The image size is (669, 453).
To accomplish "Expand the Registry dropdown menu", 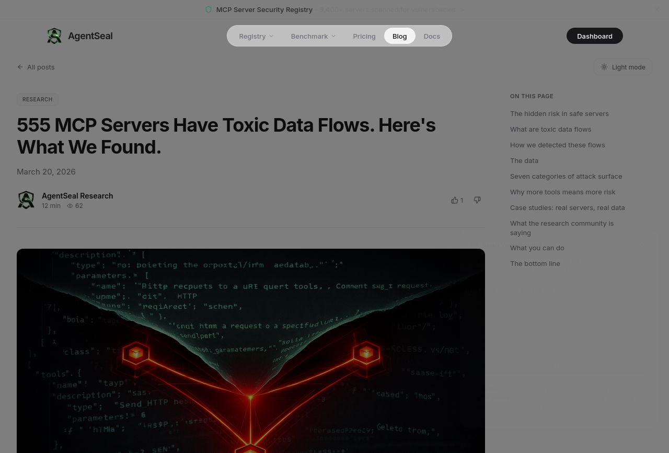I will pyautogui.click(x=256, y=36).
